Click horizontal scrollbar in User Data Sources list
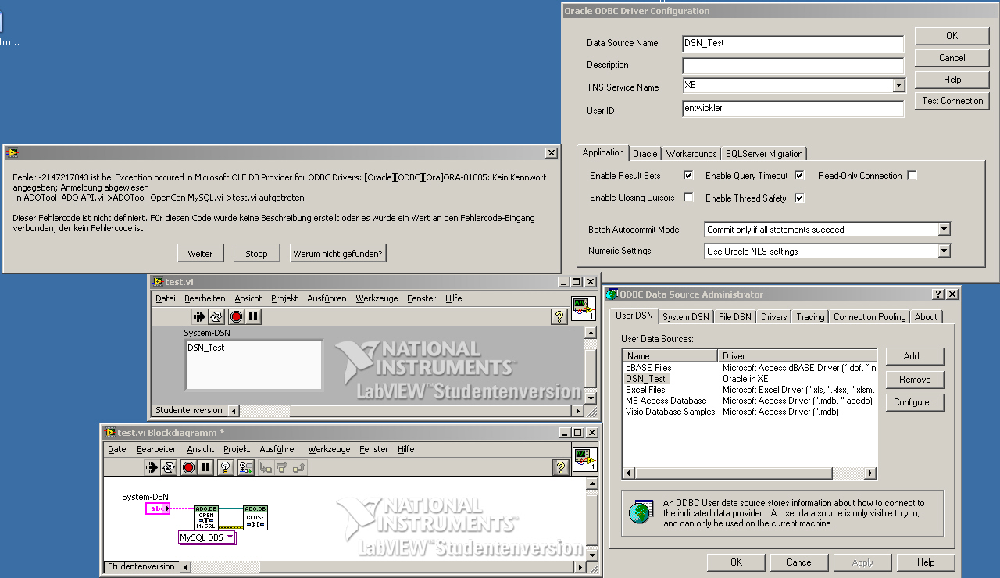 pyautogui.click(x=749, y=473)
